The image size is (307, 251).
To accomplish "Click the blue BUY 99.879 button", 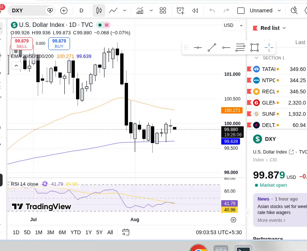I will pyautogui.click(x=59, y=44).
